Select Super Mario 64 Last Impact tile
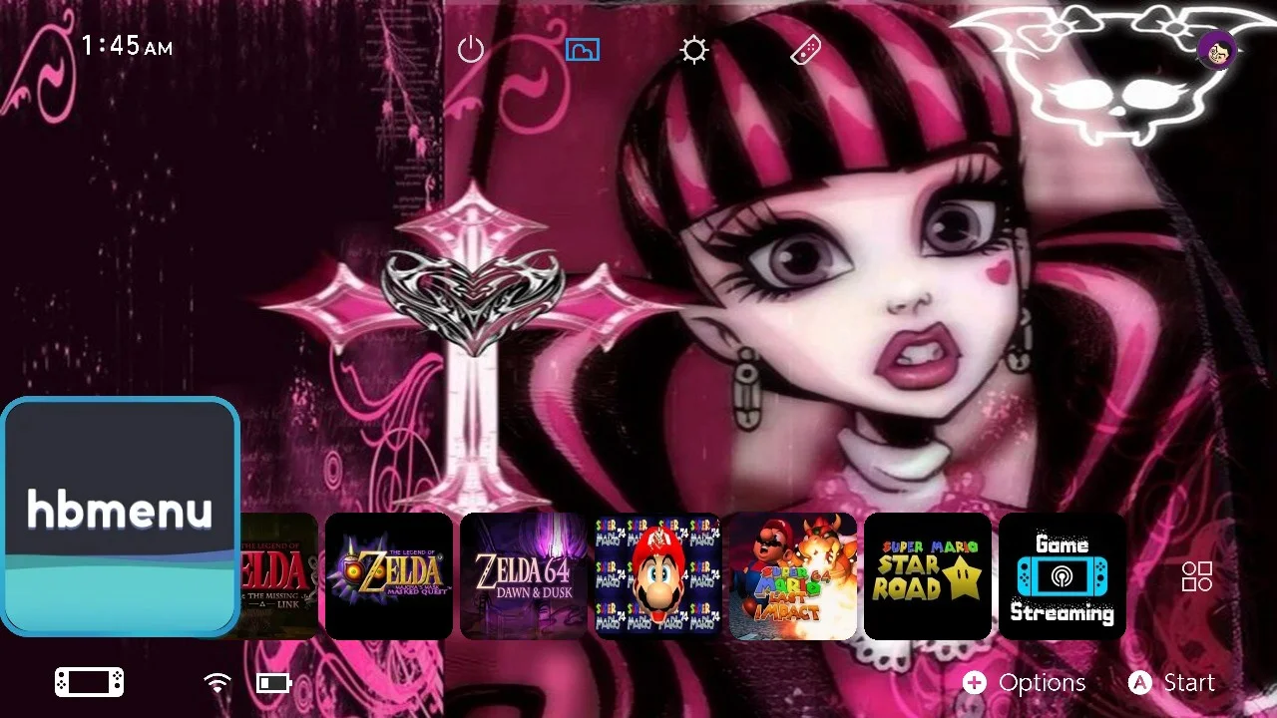This screenshot has width=1277, height=718. 793,576
